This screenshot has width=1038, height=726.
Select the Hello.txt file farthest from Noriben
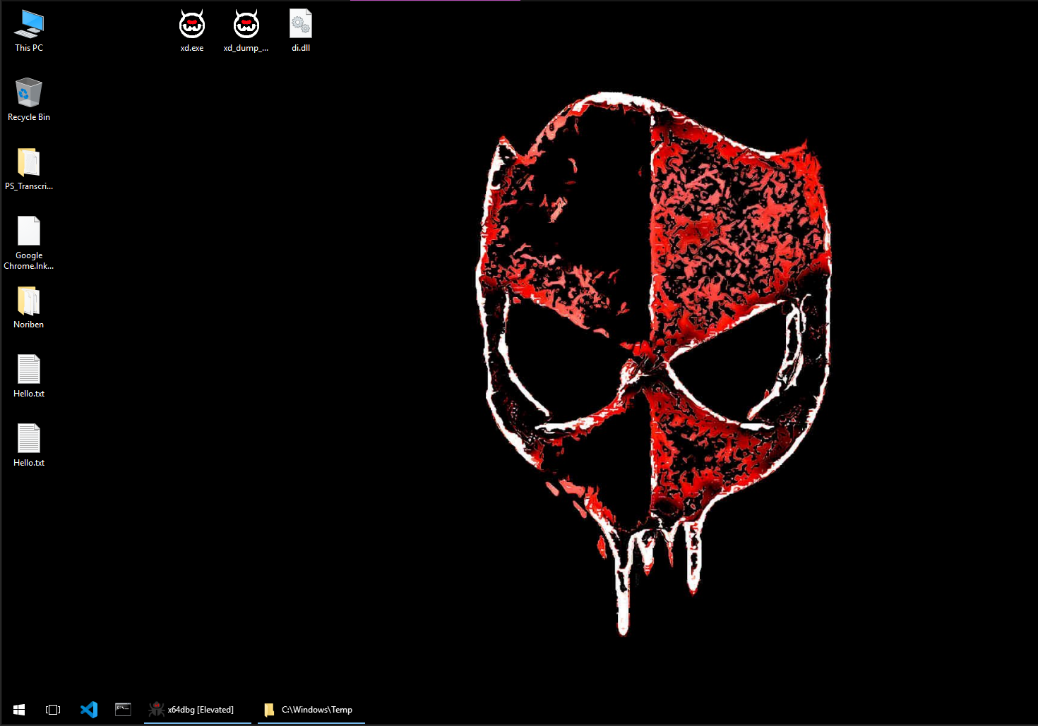(29, 439)
